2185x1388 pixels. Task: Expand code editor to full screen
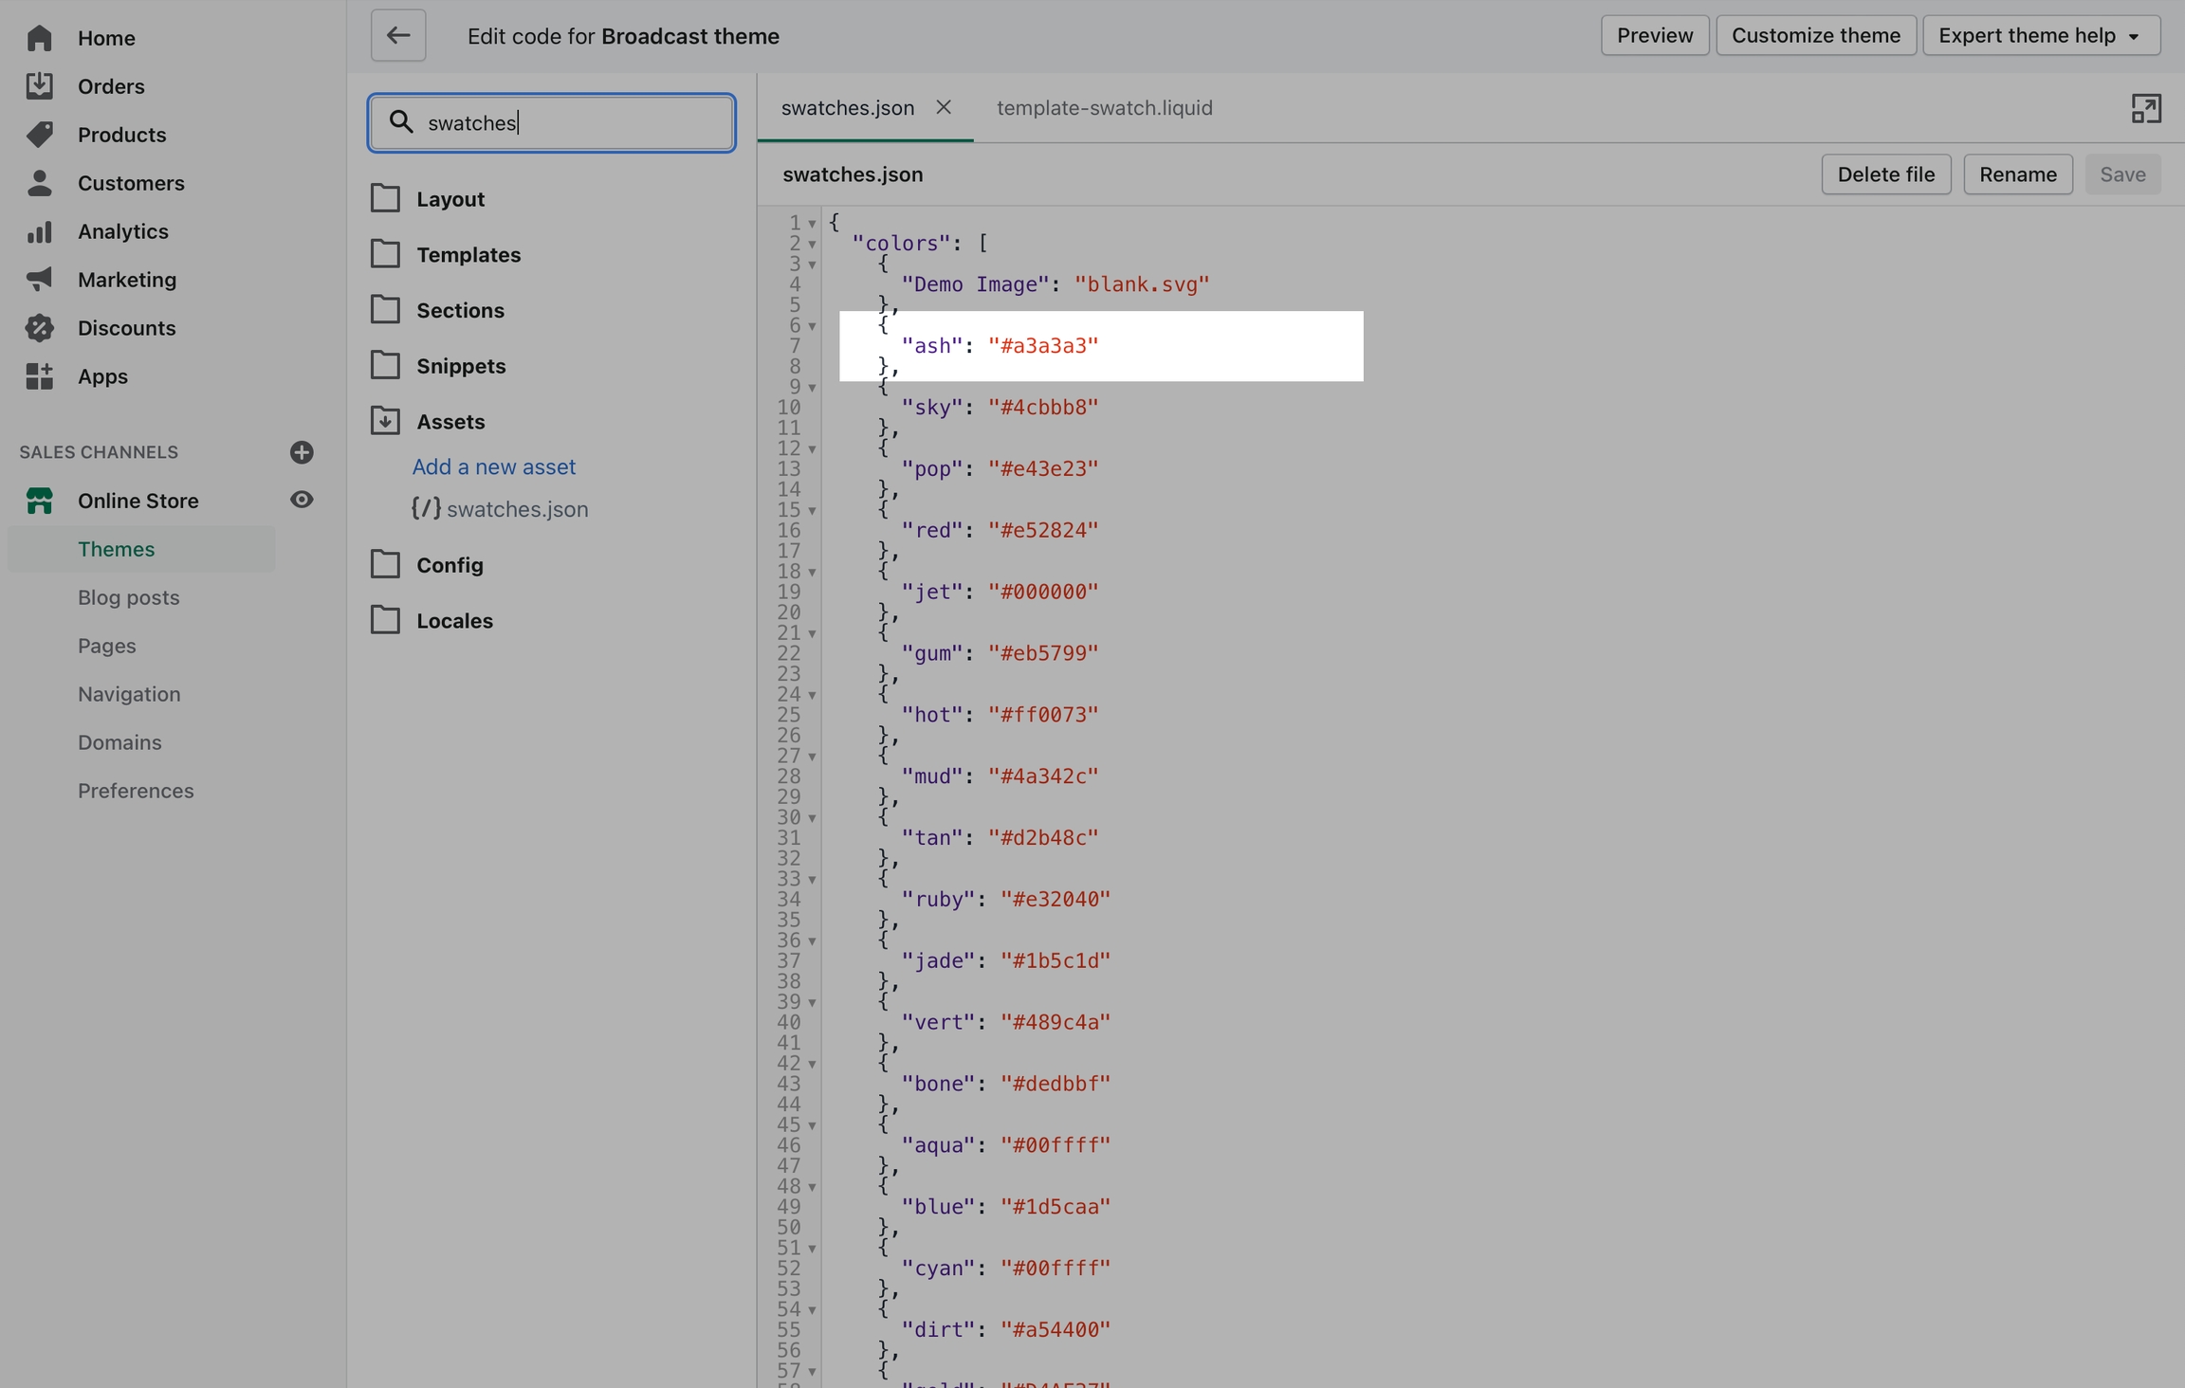[2145, 108]
